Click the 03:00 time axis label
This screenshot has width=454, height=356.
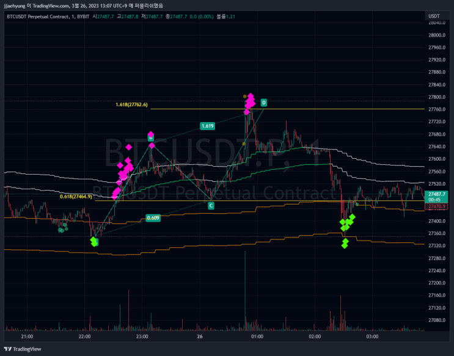[372, 336]
